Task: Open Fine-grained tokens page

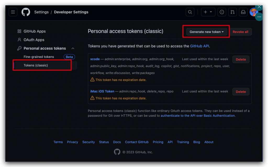Action: [39, 57]
